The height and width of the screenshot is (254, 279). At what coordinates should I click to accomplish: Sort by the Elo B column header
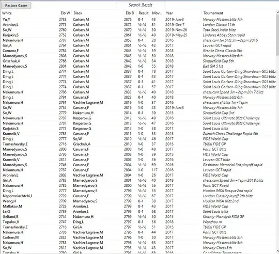(130, 13)
